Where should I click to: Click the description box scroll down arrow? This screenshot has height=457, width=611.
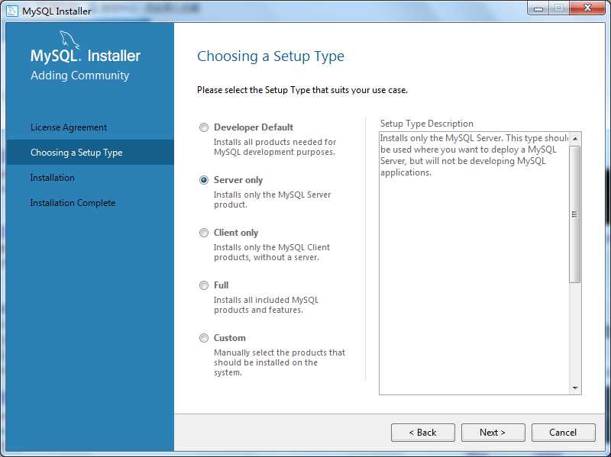[x=575, y=388]
